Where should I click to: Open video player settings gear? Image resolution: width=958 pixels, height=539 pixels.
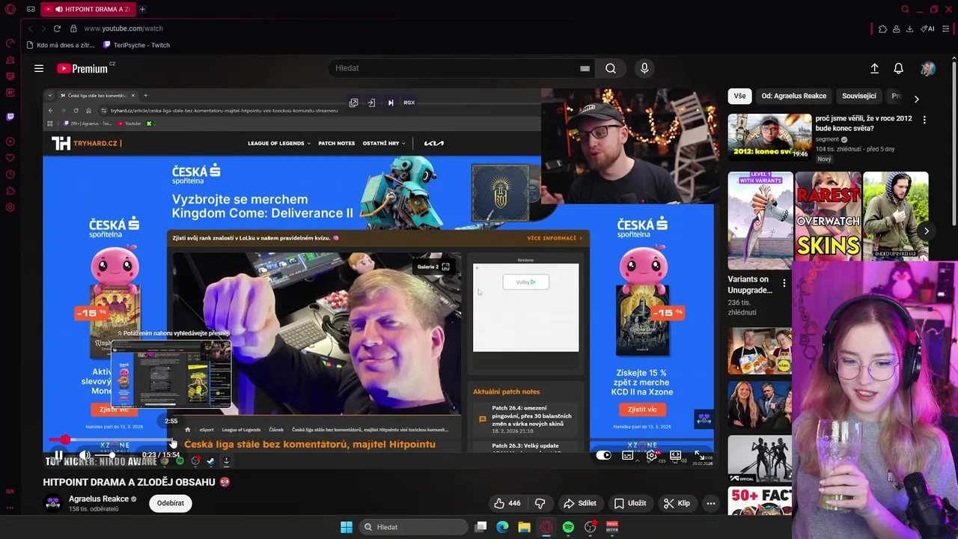652,455
